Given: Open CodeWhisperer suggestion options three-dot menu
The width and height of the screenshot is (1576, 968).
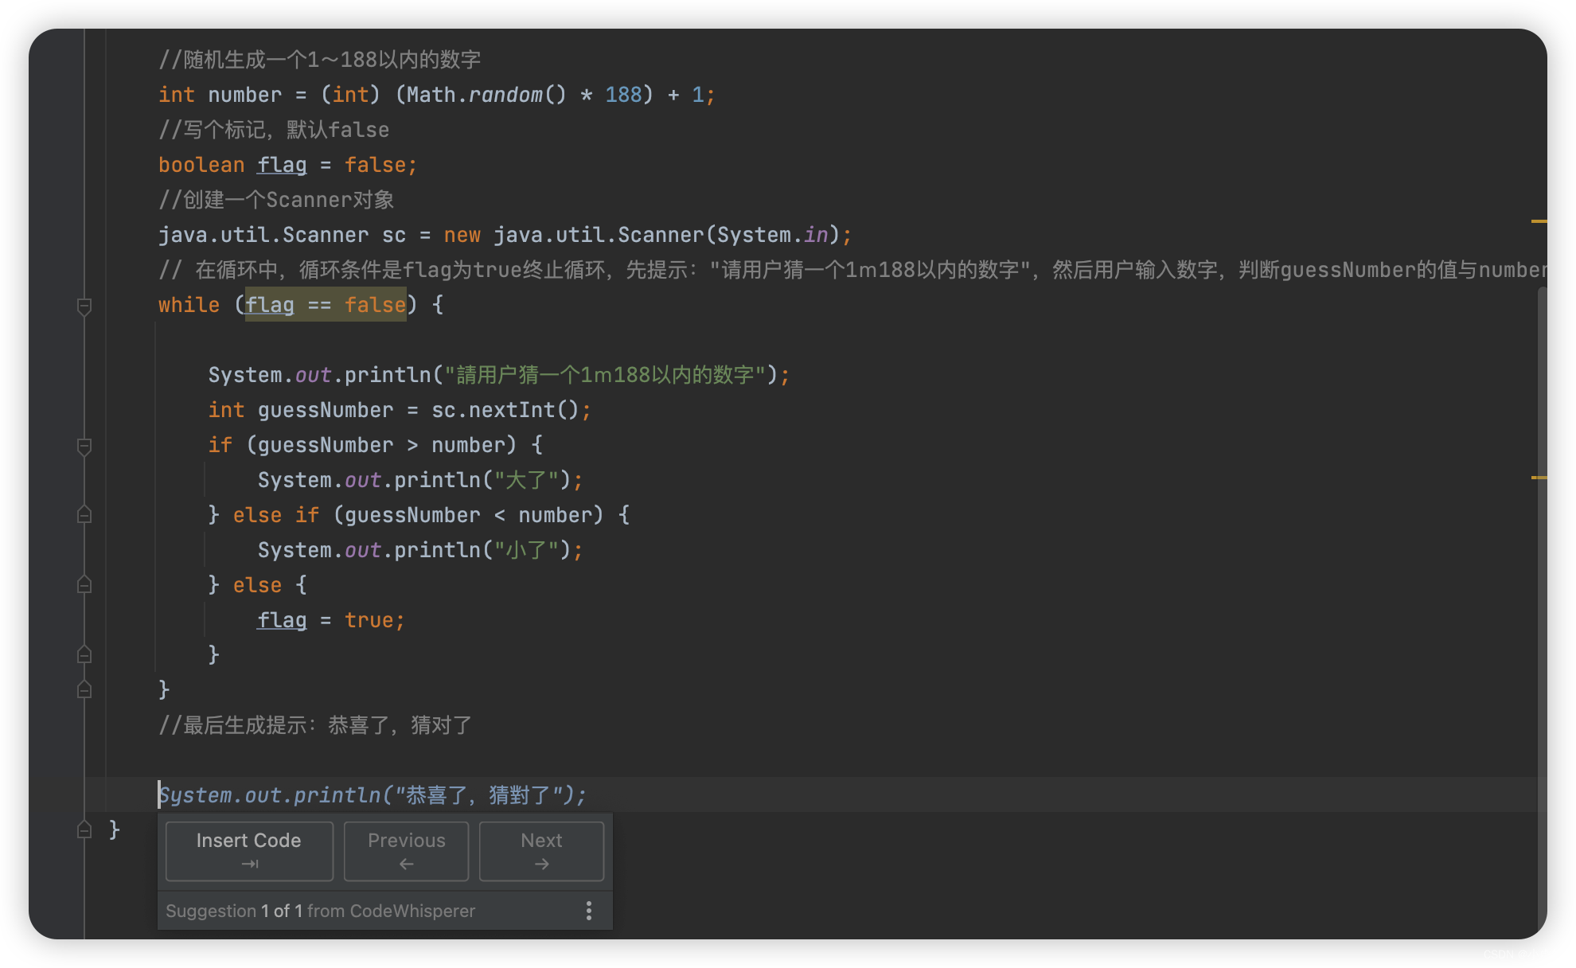Looking at the screenshot, I should (x=588, y=911).
